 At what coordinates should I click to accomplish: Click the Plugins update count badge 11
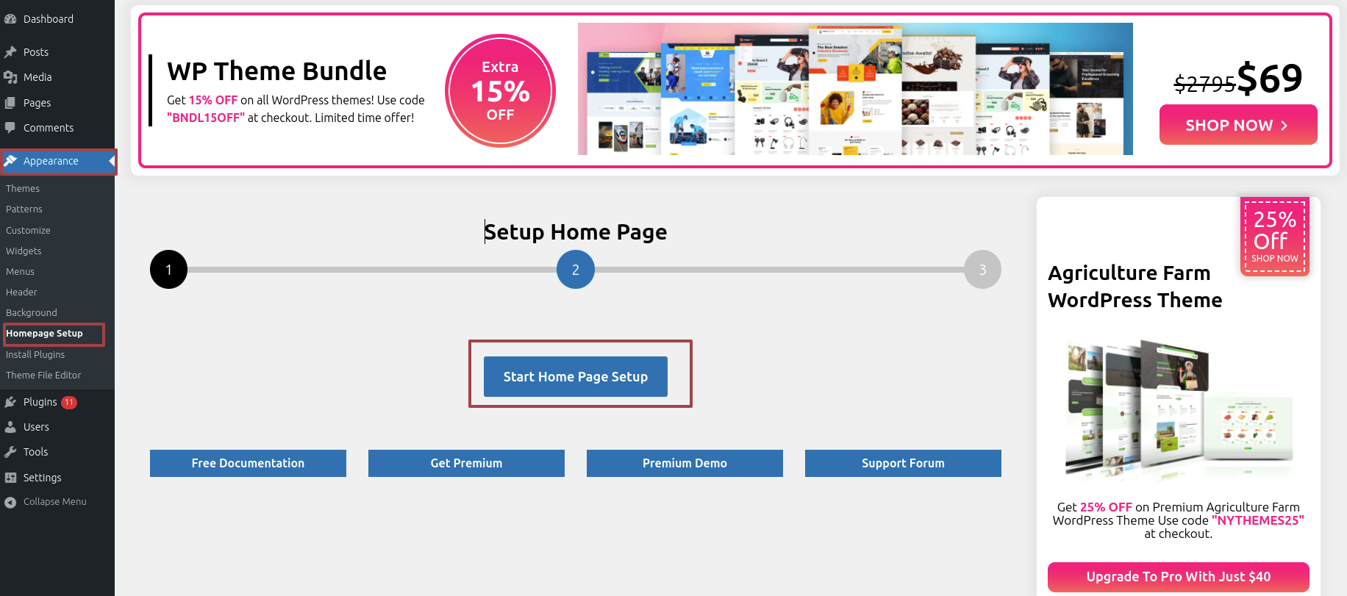point(69,402)
